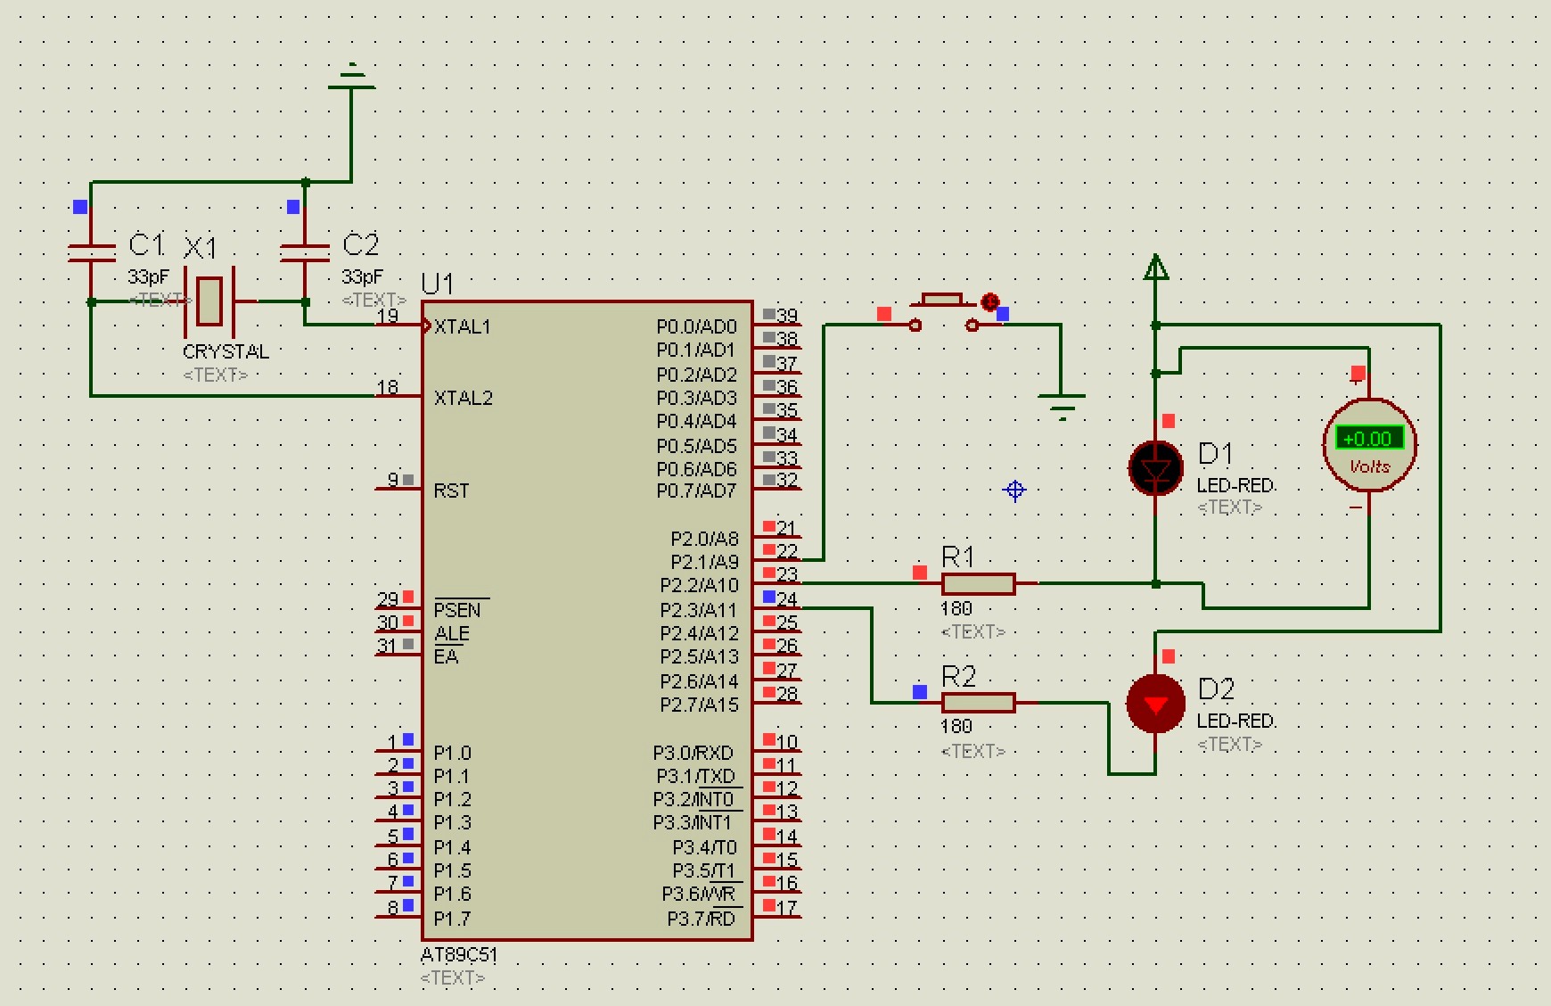Select the X1 crystal component

click(x=209, y=301)
